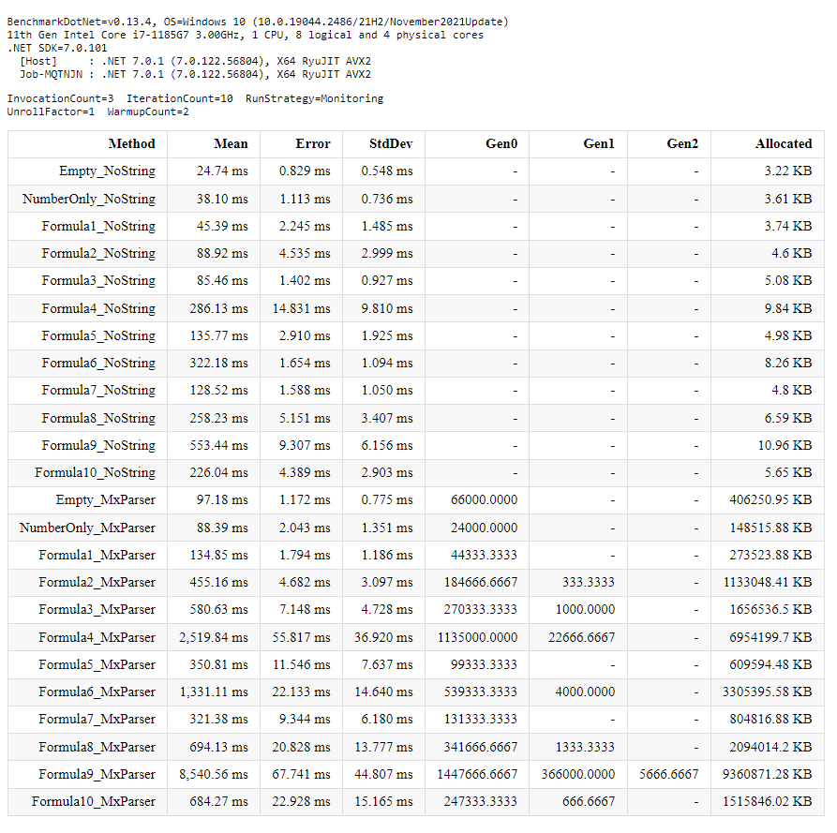Click the Method column header

click(x=131, y=143)
